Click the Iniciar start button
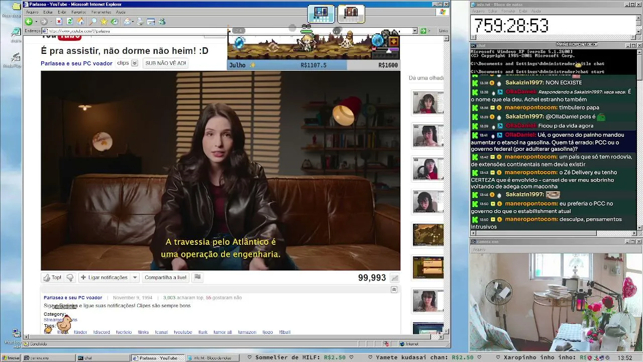Screen dimensions: 643x362 click(11, 358)
